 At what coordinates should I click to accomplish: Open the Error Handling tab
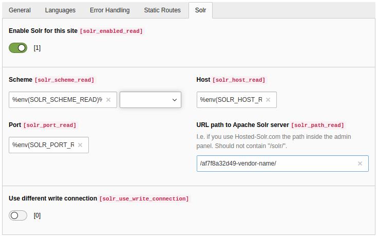(x=109, y=10)
